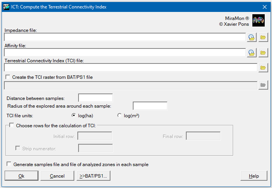Focus the Distance between samples field
The image size is (272, 188).
95,98
